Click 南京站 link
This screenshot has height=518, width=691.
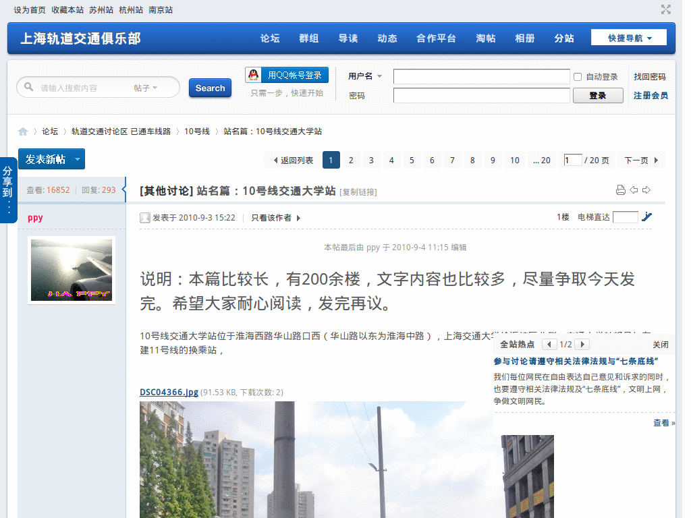point(161,9)
